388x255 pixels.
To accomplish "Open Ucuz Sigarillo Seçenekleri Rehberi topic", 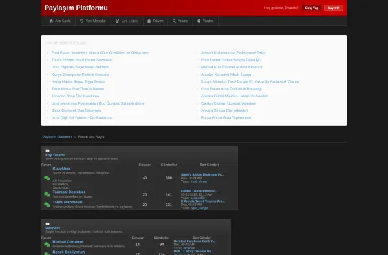I will pos(80,67).
